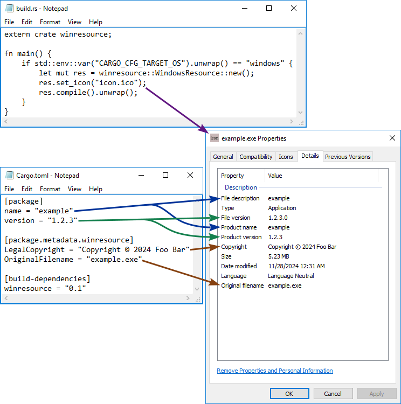Open Help menu in Cargo.toml Notepad
The height and width of the screenshot is (404, 401).
95,189
